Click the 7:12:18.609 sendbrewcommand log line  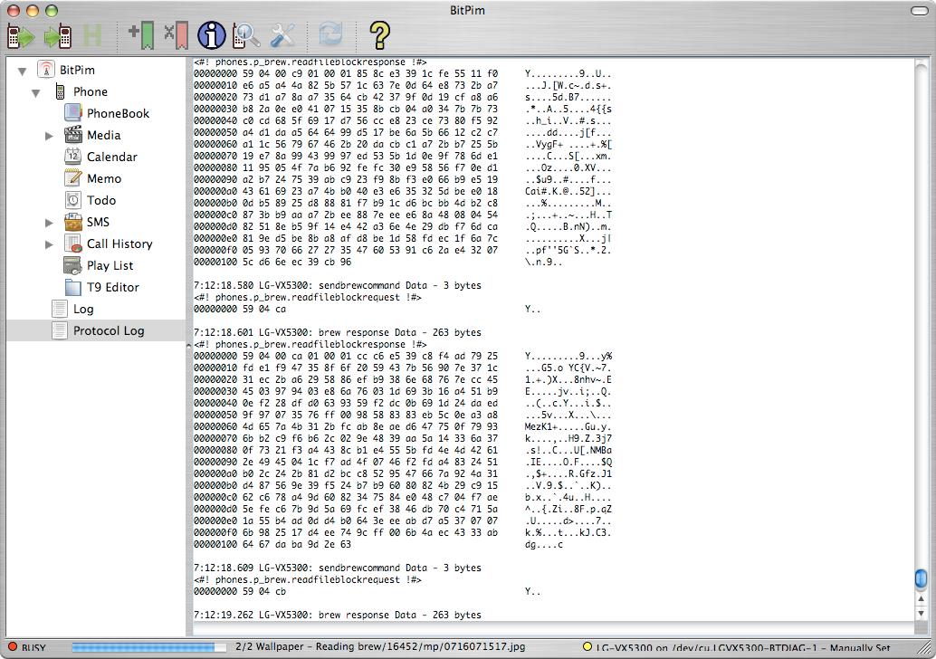[338, 568]
